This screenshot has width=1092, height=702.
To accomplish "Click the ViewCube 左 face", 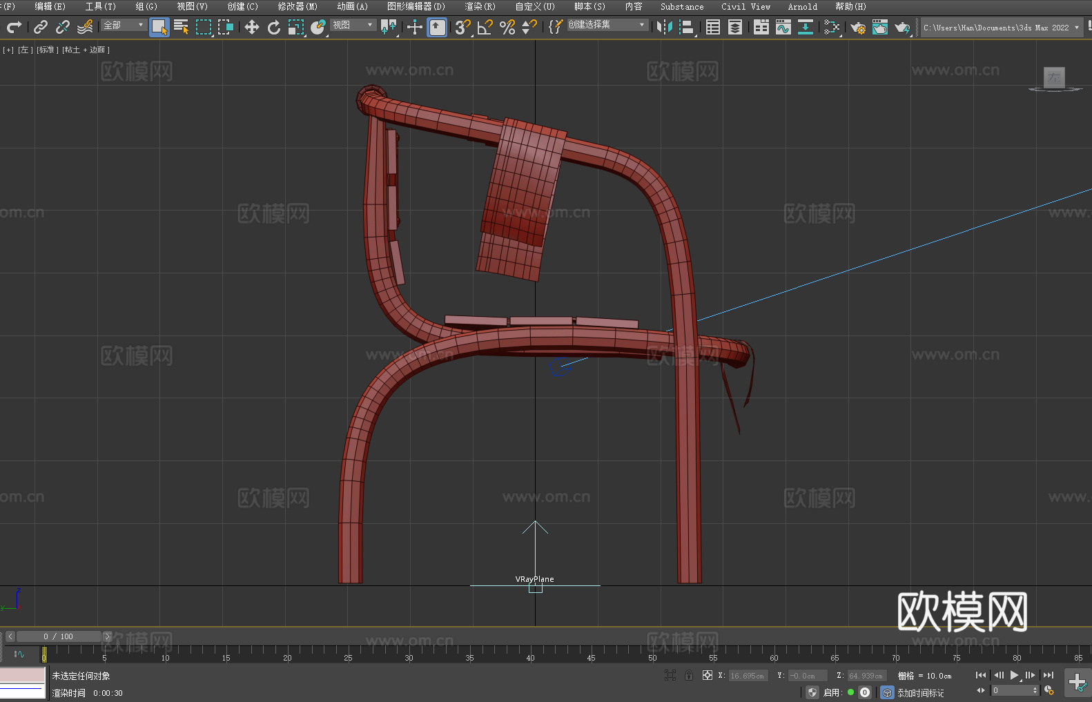I will point(1054,77).
